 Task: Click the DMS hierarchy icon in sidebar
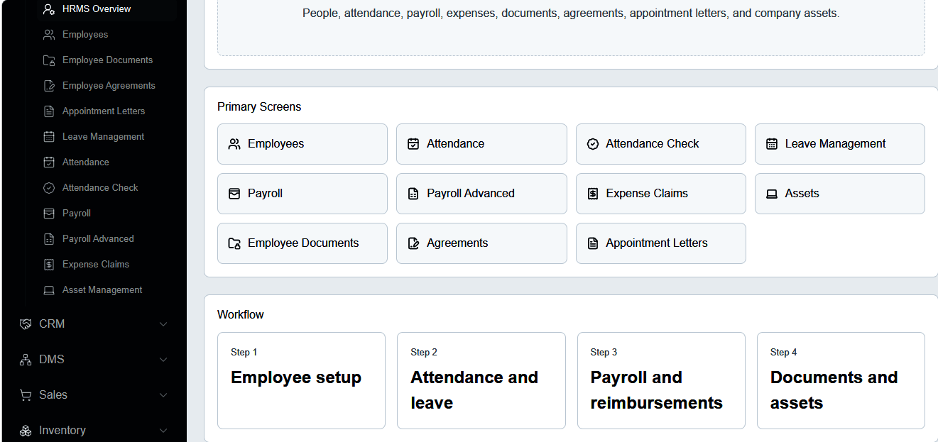pos(26,360)
